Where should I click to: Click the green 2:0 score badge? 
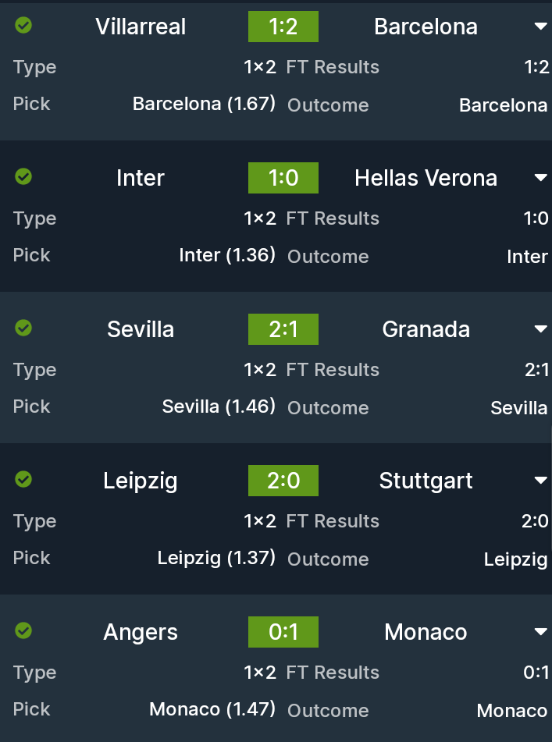(283, 481)
